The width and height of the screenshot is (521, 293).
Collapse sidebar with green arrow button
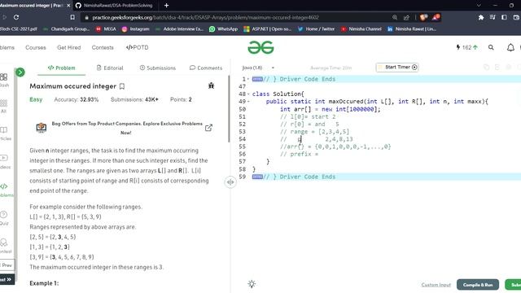click(20, 72)
